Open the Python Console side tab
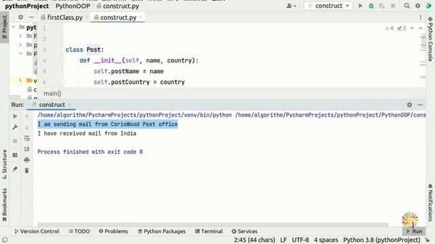 [x=430, y=39]
